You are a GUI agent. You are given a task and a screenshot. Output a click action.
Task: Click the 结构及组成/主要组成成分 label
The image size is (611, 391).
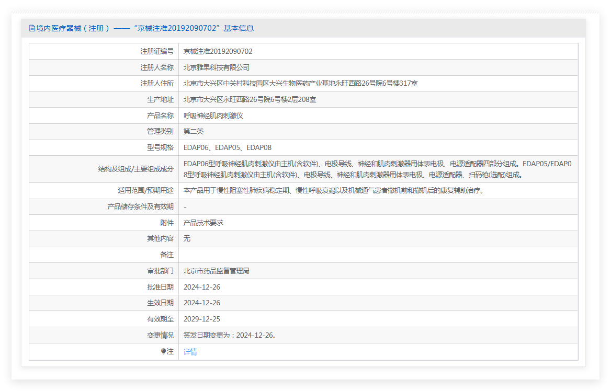coord(135,169)
